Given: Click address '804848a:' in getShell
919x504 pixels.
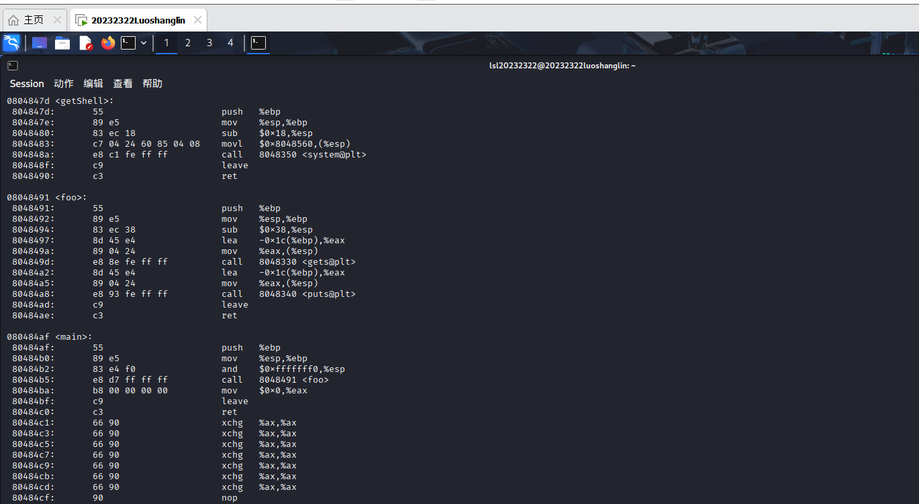Looking at the screenshot, I should [x=34, y=155].
